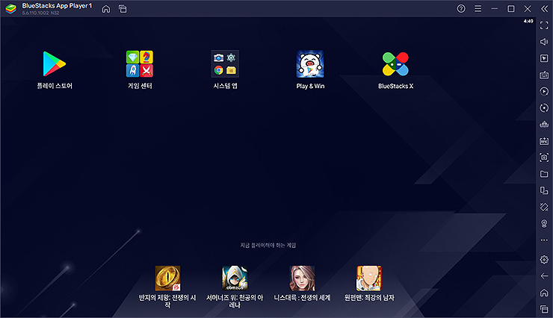Collapse the side toolbar with double chevron

pyautogui.click(x=545, y=8)
